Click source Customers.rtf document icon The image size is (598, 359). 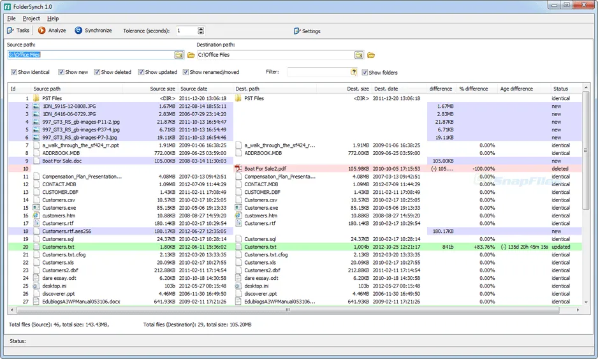(36, 223)
